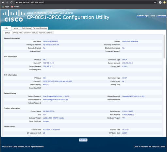Click the Reboot Reason 2 Upgrade value

click(x=133, y=96)
